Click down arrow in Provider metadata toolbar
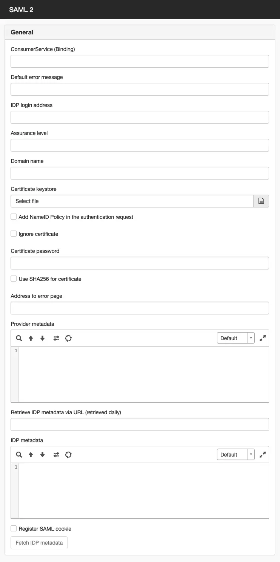 click(43, 338)
